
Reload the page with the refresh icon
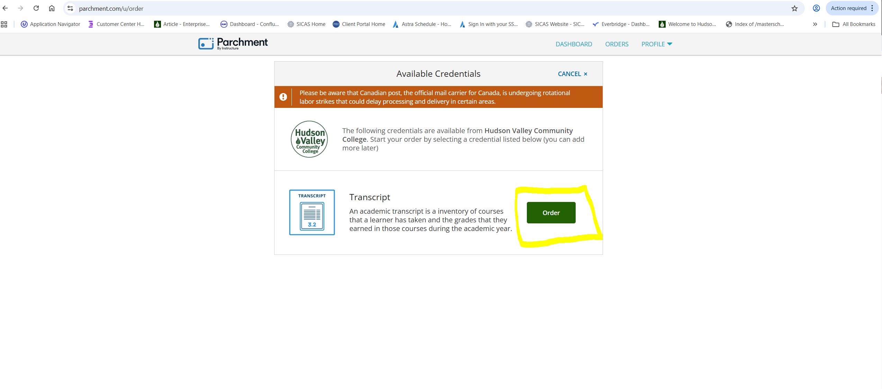[x=36, y=8]
